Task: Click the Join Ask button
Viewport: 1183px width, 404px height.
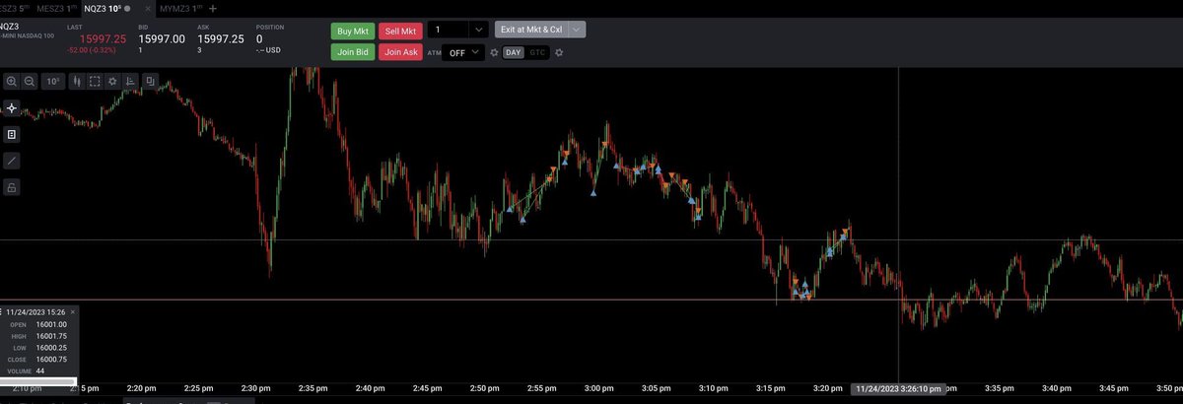Action: (x=399, y=52)
